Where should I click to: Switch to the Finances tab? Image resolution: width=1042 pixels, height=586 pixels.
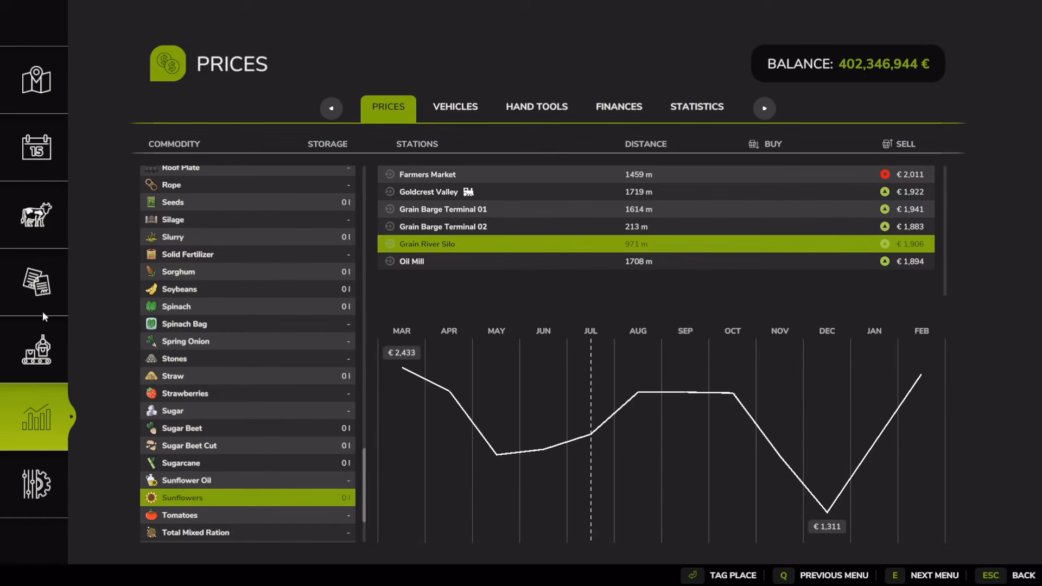coord(619,106)
